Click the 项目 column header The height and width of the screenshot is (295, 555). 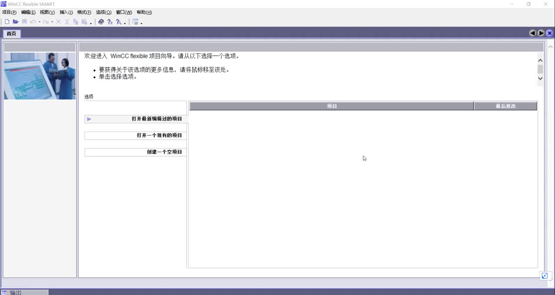(x=332, y=106)
